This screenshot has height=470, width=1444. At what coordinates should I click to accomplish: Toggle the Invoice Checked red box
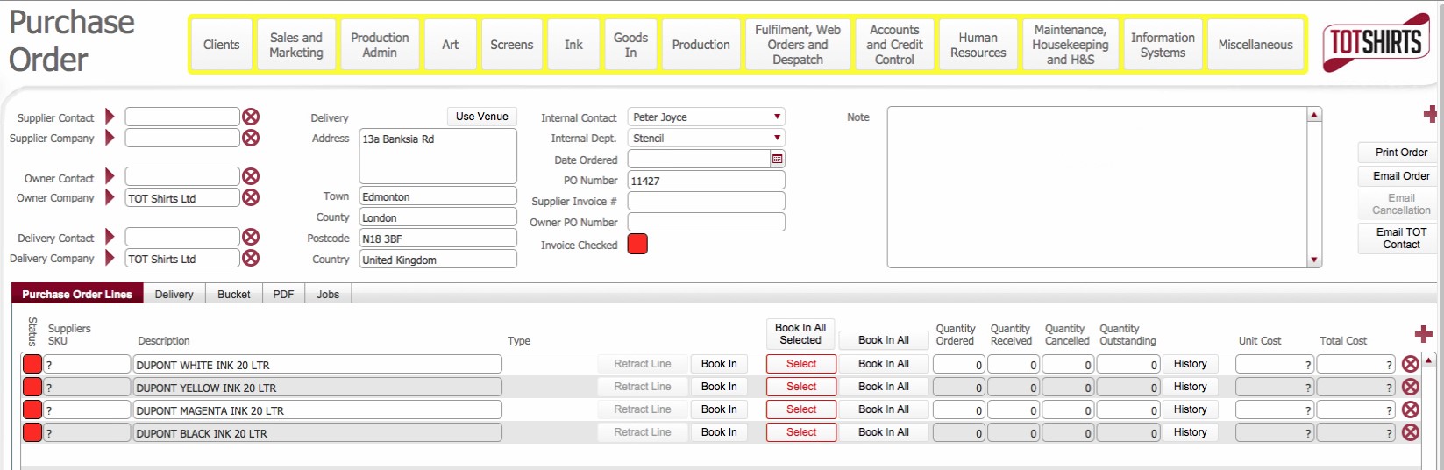pyautogui.click(x=637, y=245)
